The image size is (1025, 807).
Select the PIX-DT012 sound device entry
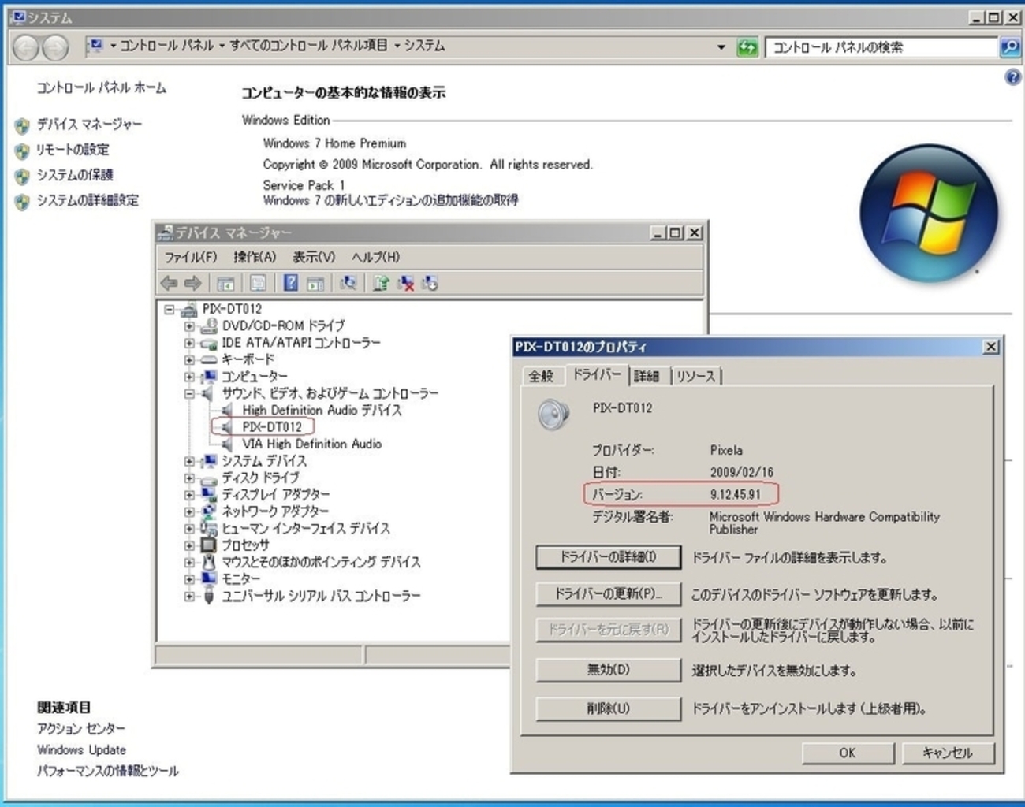coord(272,426)
